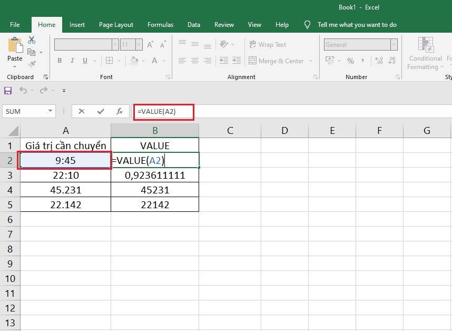Open the Font Color picker
The width and height of the screenshot is (452, 331).
(x=155, y=61)
